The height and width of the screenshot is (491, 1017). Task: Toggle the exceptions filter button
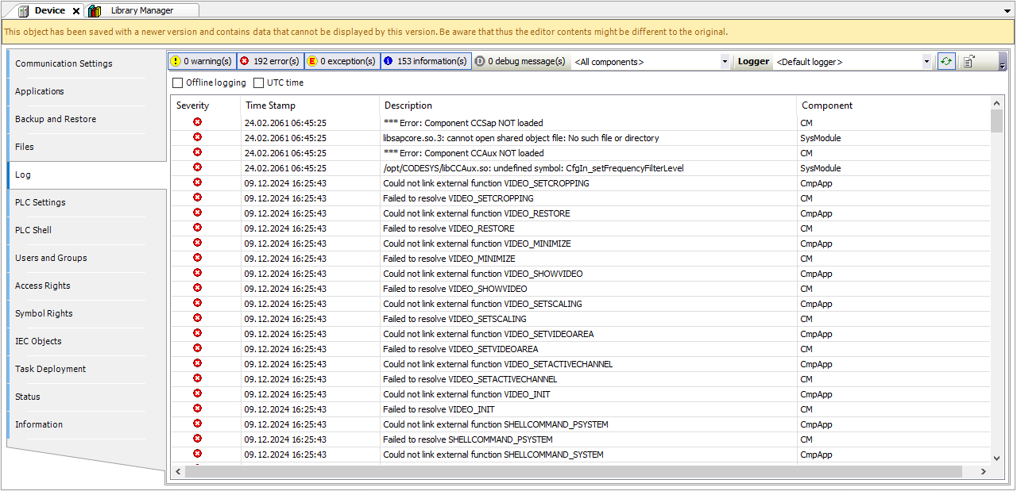tap(342, 61)
